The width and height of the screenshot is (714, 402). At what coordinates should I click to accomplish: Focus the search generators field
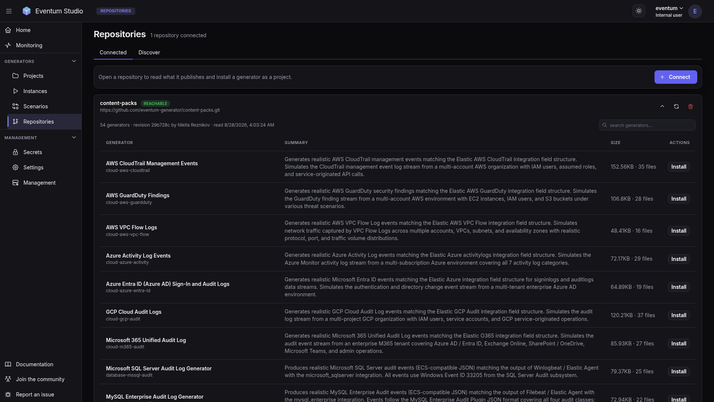pyautogui.click(x=647, y=125)
